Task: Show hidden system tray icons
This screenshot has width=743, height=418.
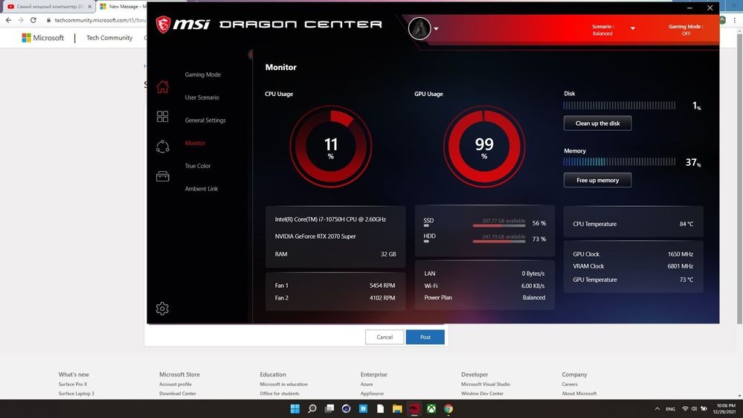Action: pyautogui.click(x=657, y=408)
